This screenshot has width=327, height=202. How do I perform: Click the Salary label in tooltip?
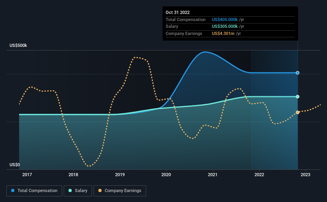click(x=172, y=27)
